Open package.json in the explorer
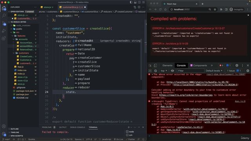Image resolution: width=251 pixels, height=141 pixels. point(22,94)
